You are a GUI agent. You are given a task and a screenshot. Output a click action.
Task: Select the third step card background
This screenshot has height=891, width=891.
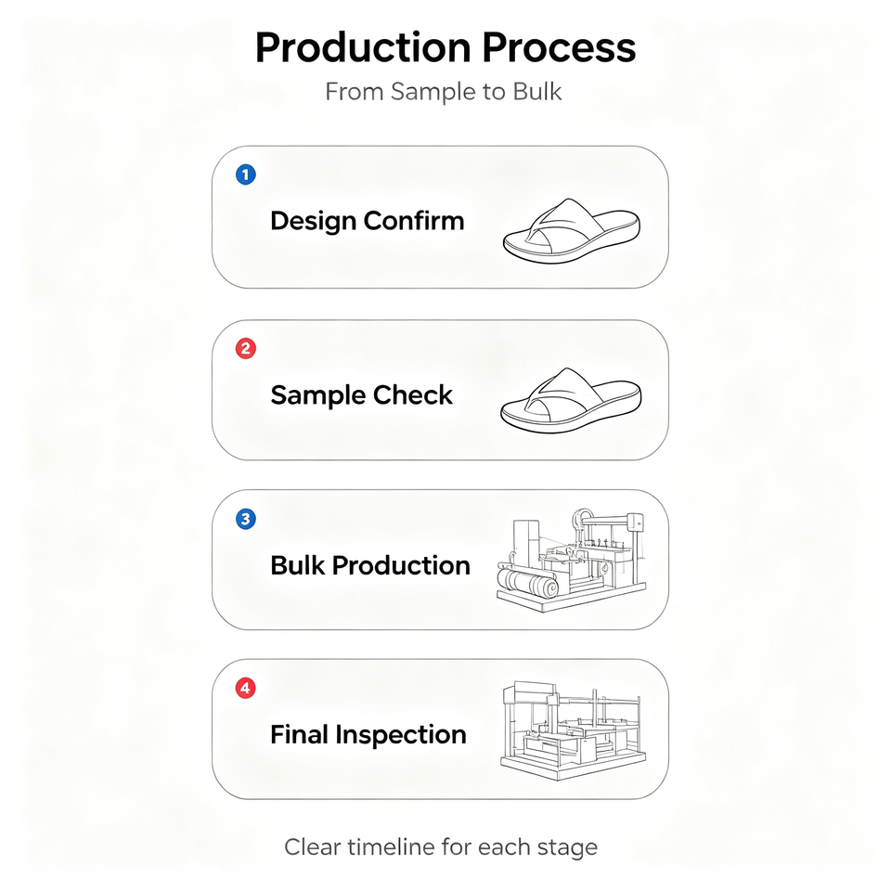tap(440, 560)
